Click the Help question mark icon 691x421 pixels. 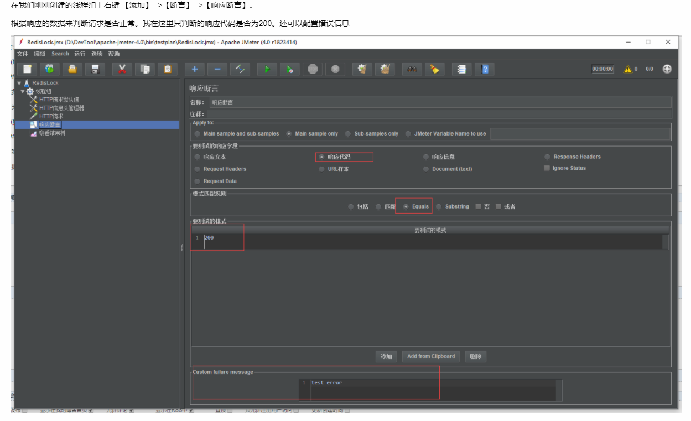pos(485,69)
